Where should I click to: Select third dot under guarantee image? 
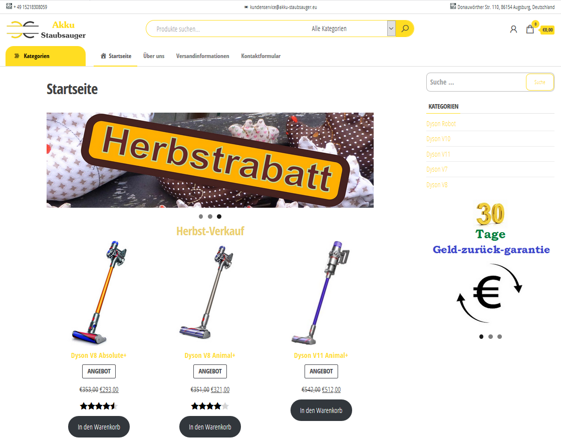pyautogui.click(x=499, y=336)
